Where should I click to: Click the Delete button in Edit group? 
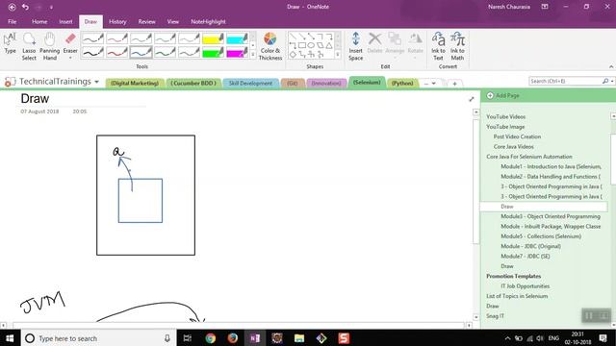(374, 43)
